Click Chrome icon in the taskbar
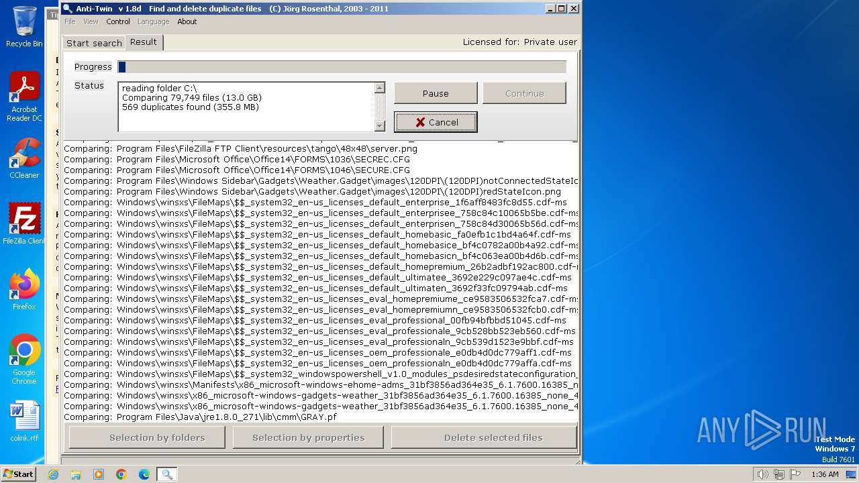The width and height of the screenshot is (859, 483). (x=121, y=474)
